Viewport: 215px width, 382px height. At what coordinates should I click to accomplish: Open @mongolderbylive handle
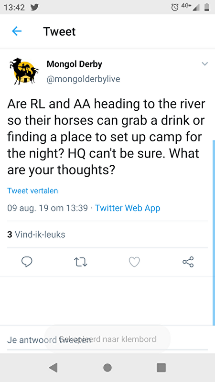(83, 79)
